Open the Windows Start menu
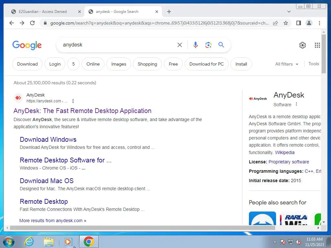The image size is (331, 248). pos(9,242)
